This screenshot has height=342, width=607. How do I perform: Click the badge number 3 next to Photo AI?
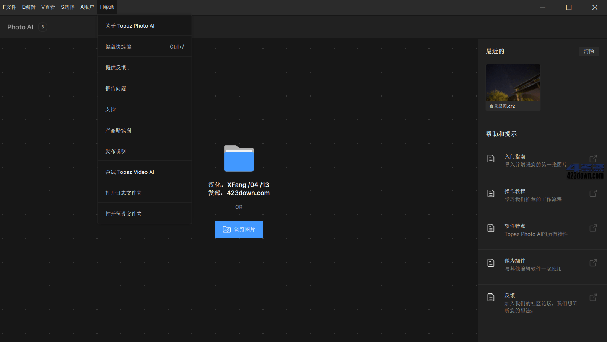42,27
